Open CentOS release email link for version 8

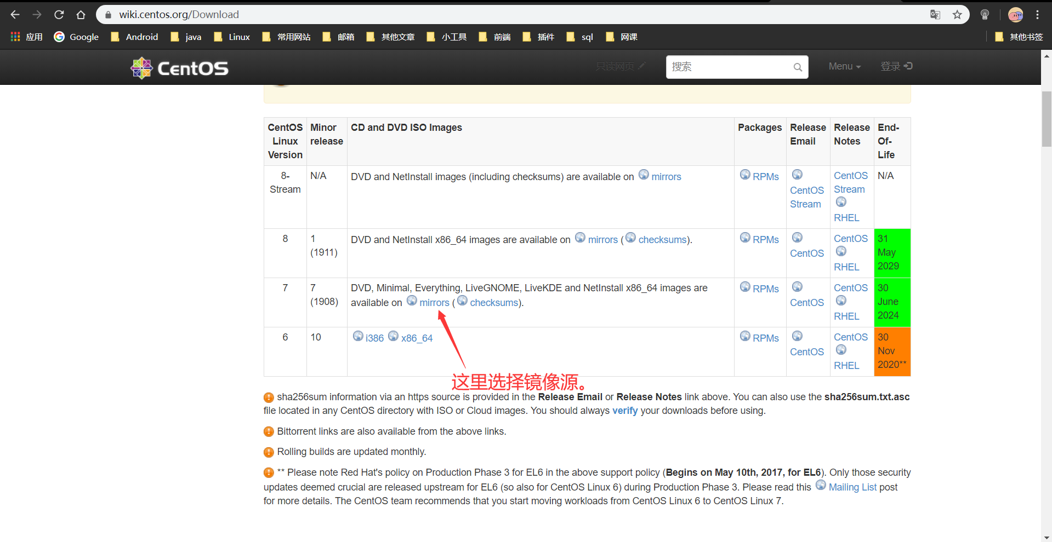[807, 253]
